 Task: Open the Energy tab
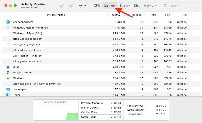point(125,5)
